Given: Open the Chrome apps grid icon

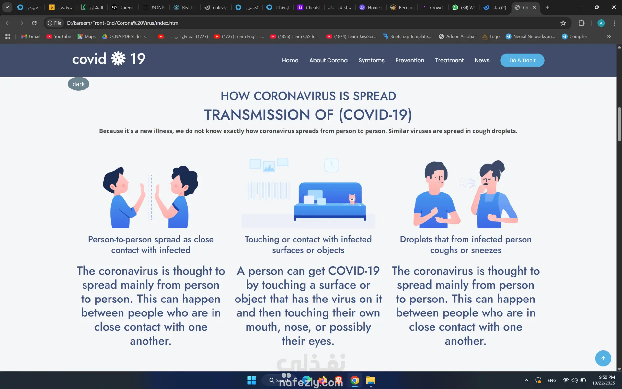Looking at the screenshot, I should [x=7, y=36].
